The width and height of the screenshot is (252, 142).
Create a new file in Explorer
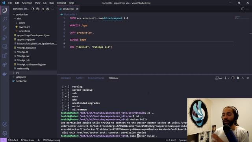pyautogui.click(x=33, y=9)
